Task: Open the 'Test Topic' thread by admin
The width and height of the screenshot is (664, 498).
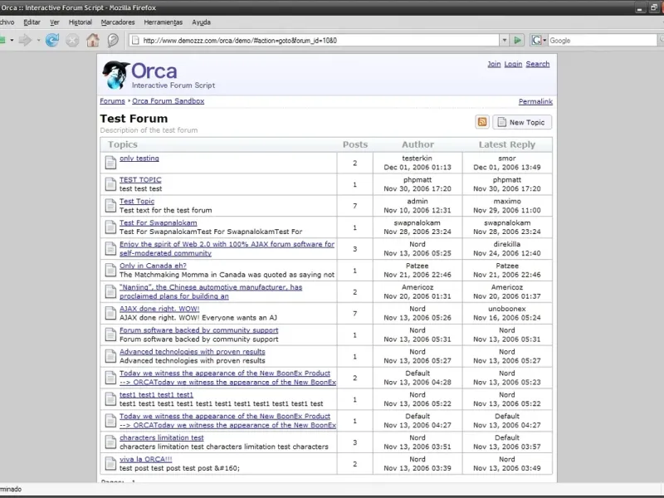Action: click(137, 201)
